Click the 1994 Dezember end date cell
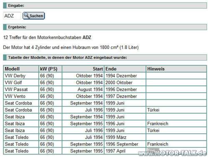Screen dimensions: 208x157 125,76
